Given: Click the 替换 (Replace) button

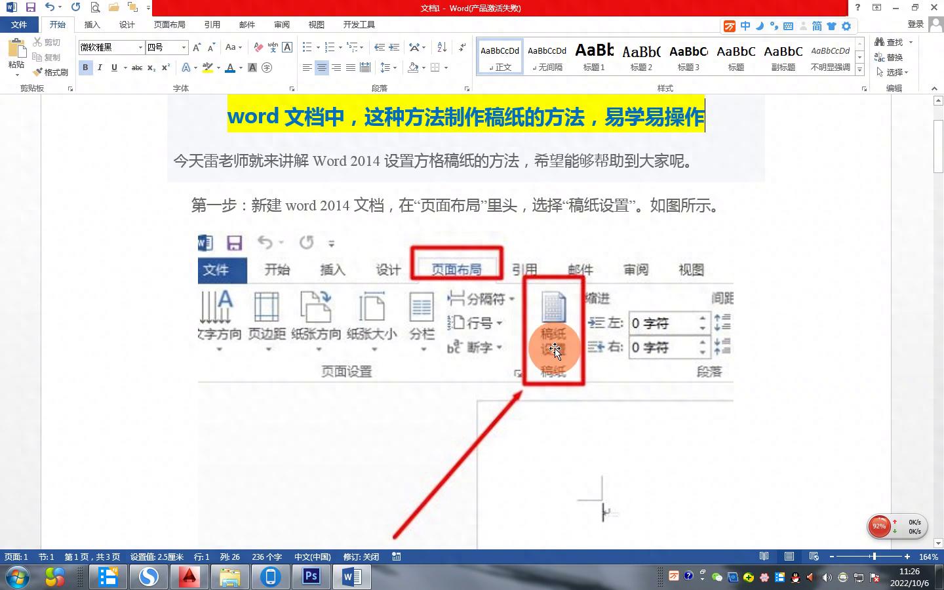Looking at the screenshot, I should coord(890,57).
